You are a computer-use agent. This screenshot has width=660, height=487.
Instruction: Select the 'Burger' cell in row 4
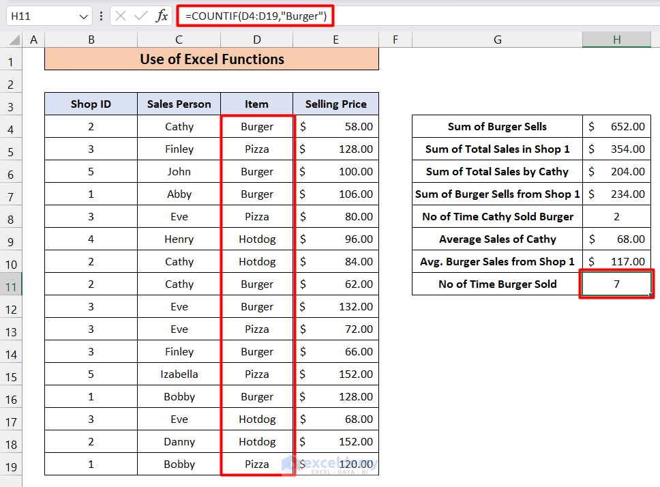tap(257, 127)
